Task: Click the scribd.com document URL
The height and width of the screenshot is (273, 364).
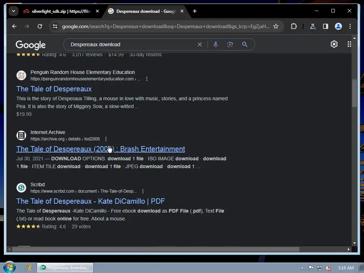Action: (x=84, y=191)
